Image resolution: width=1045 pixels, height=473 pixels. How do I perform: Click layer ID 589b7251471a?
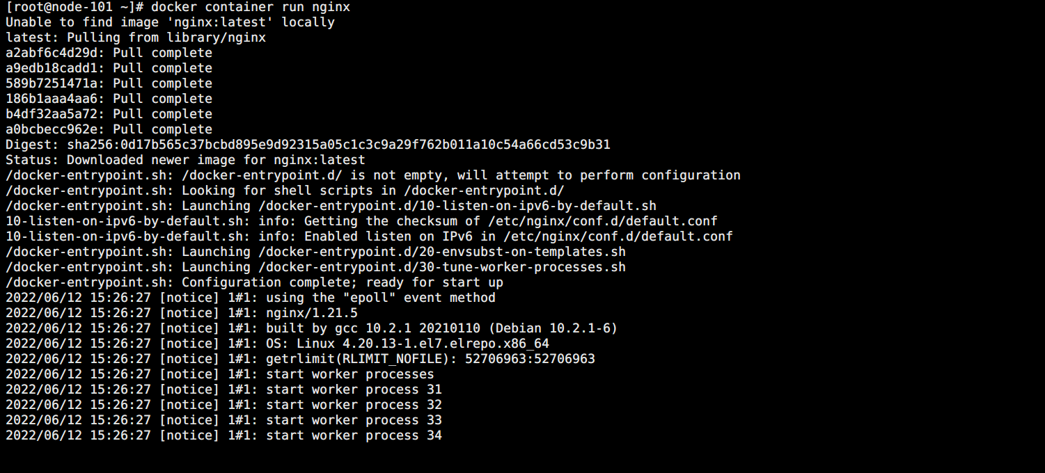(52, 83)
